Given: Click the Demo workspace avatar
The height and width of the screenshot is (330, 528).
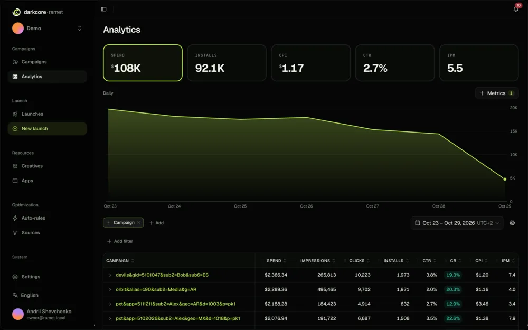Looking at the screenshot, I should 18,29.
